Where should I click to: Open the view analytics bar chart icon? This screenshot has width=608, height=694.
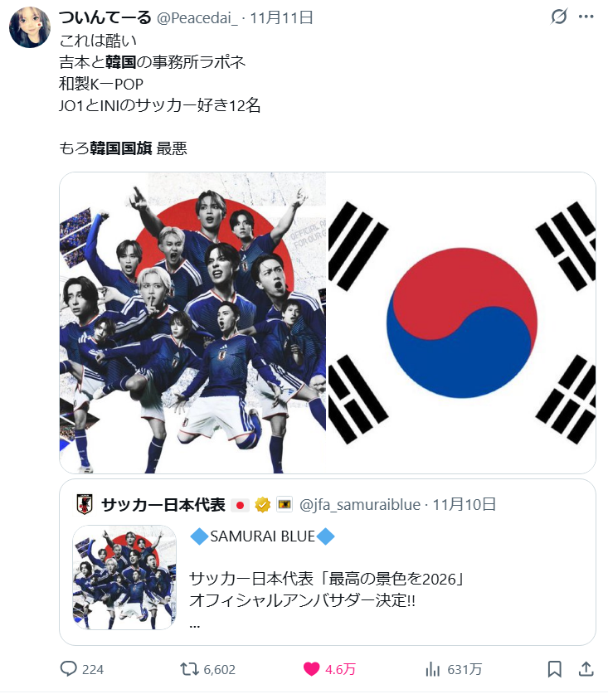[433, 669]
